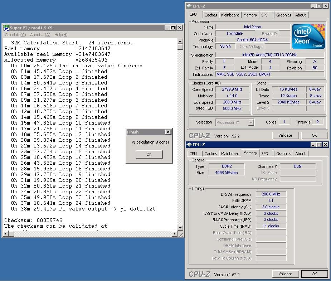Viewport: 331px width, 281px height.
Task: Open About tab in lower CPU-Z
Action: coord(300,154)
